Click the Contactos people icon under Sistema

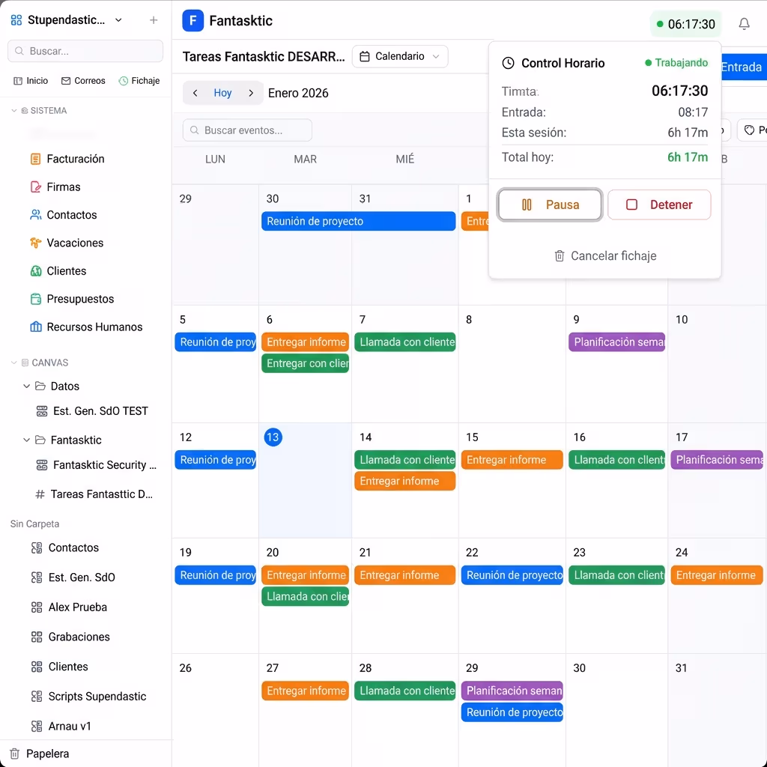36,215
